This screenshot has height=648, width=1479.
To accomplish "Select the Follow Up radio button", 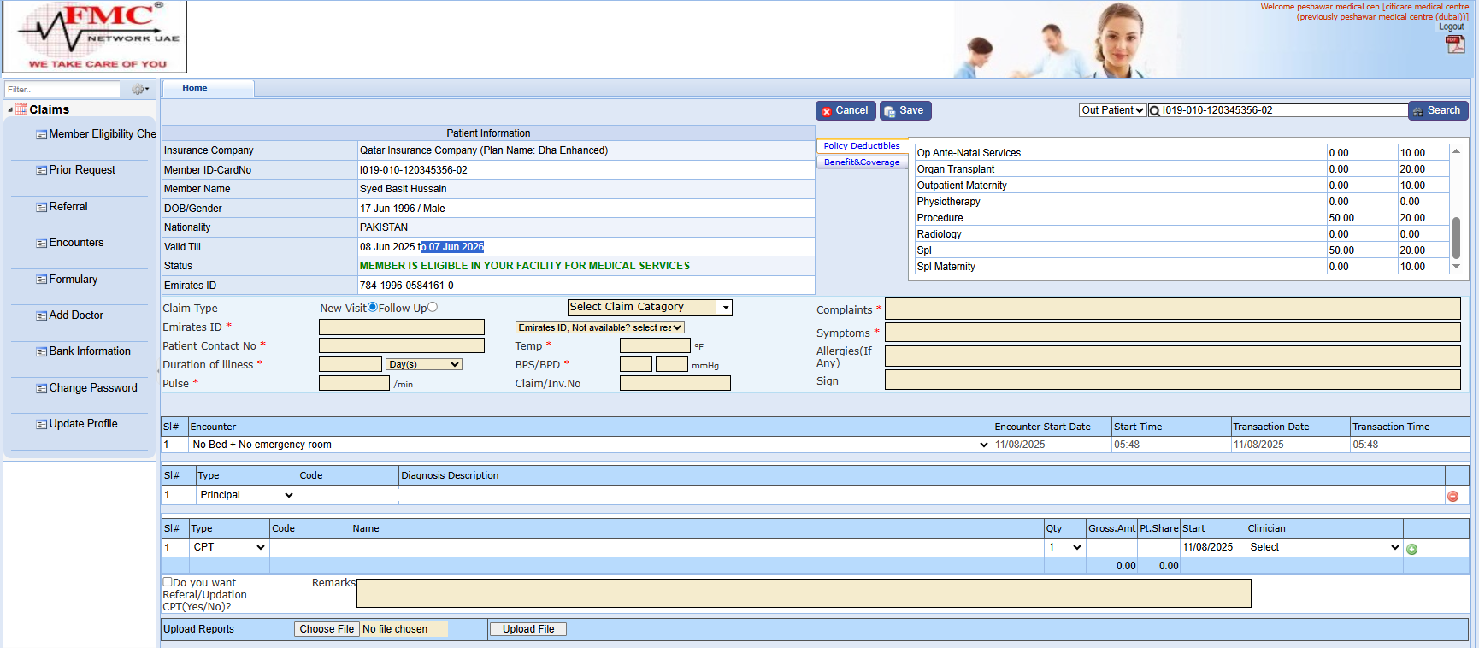I will (433, 308).
